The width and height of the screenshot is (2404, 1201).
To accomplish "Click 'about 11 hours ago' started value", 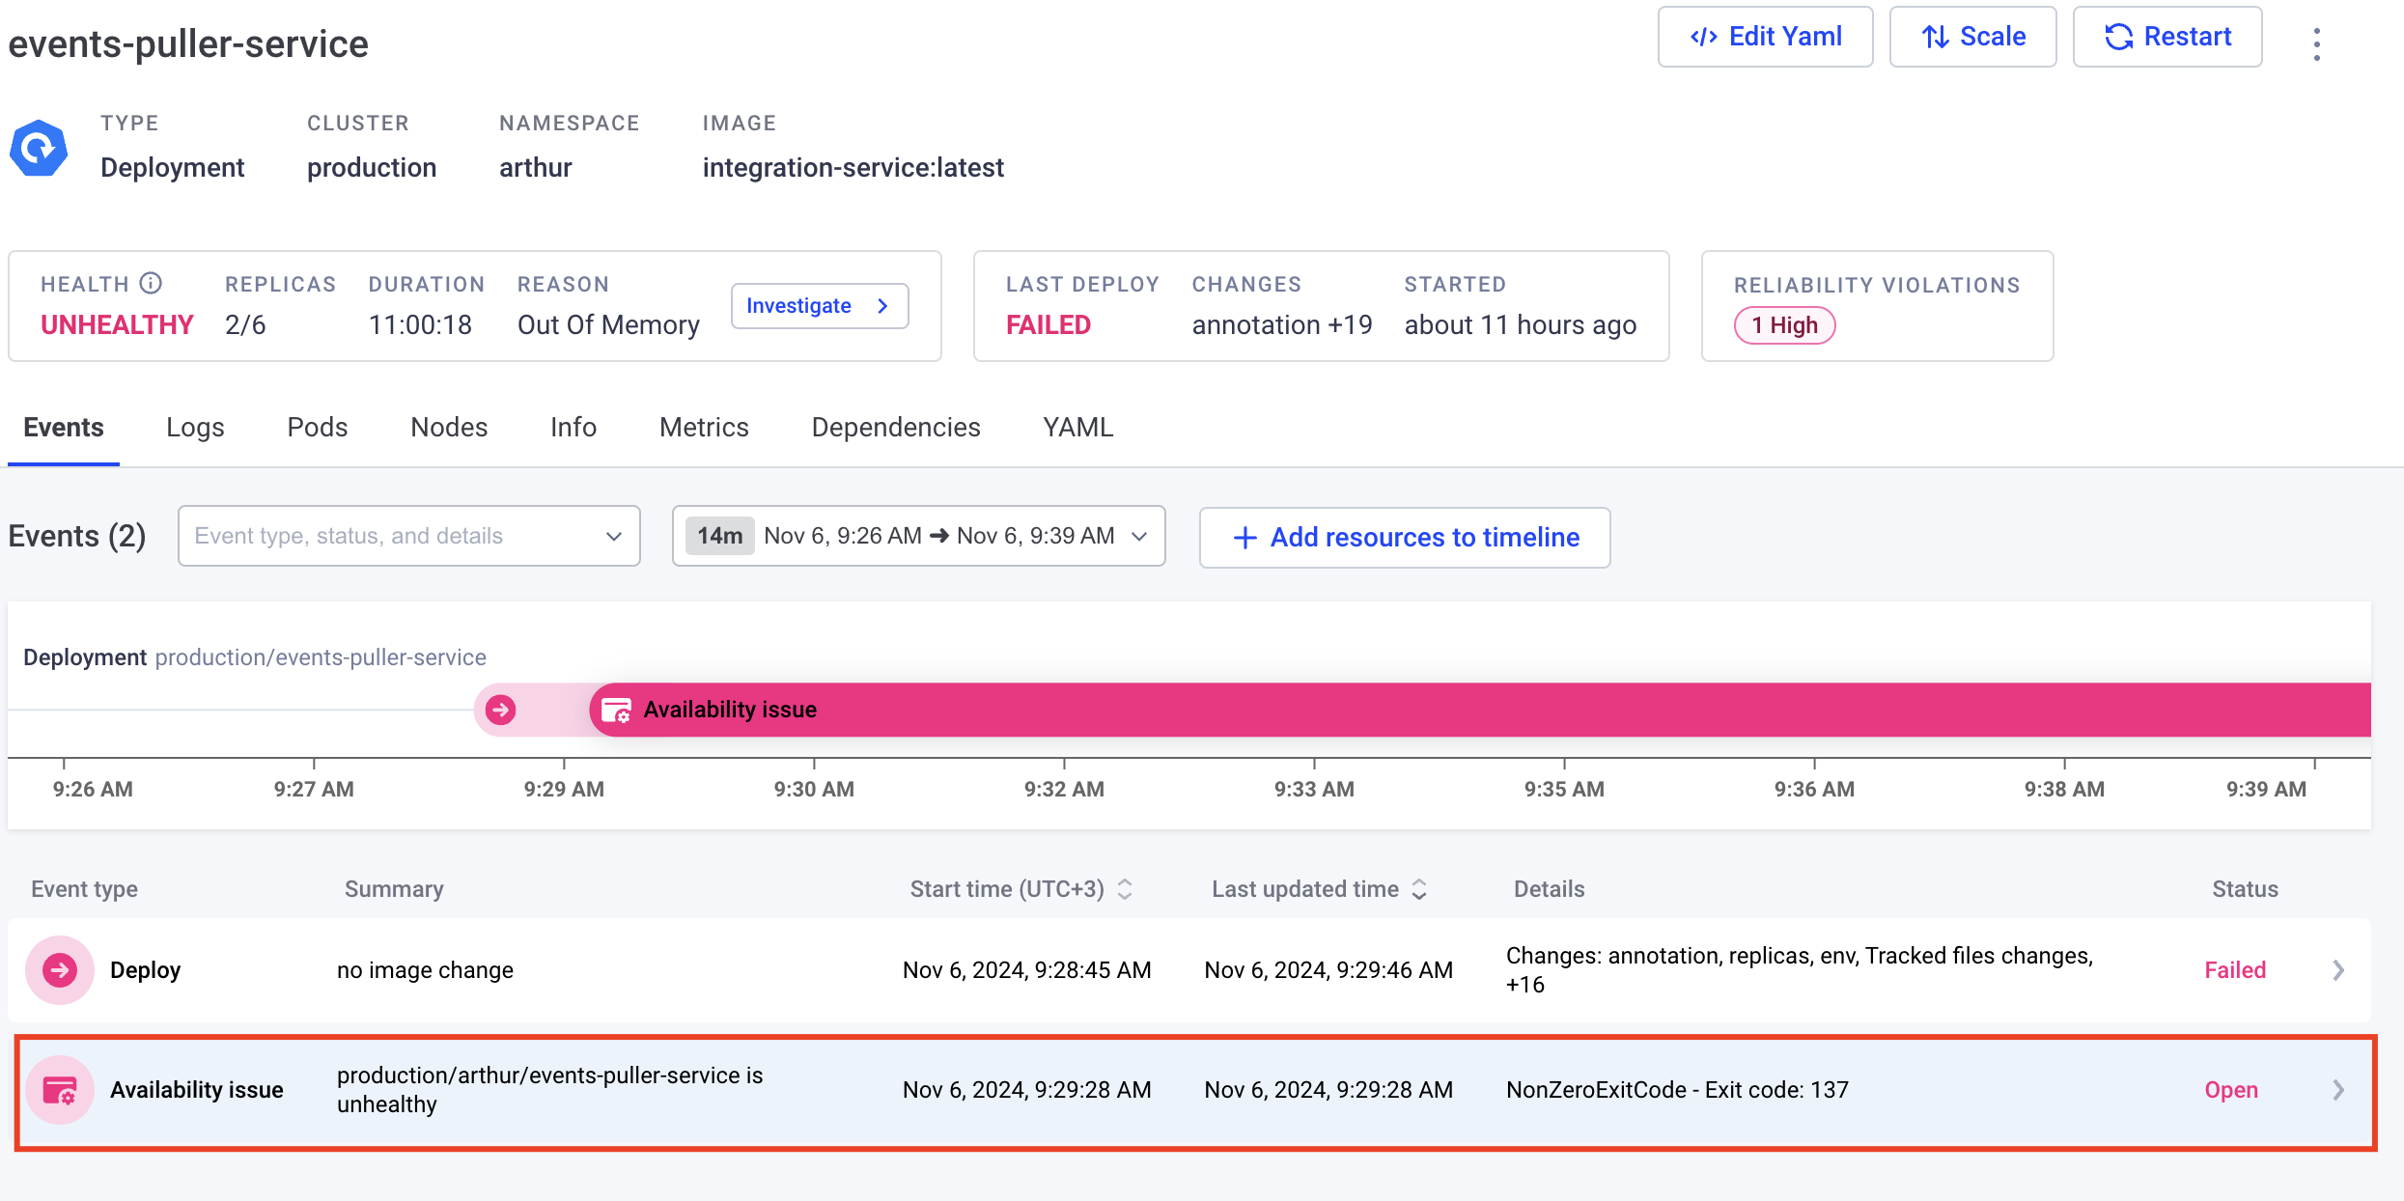I will pos(1521,325).
